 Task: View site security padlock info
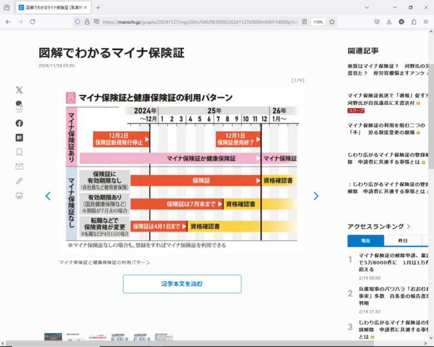(87, 22)
